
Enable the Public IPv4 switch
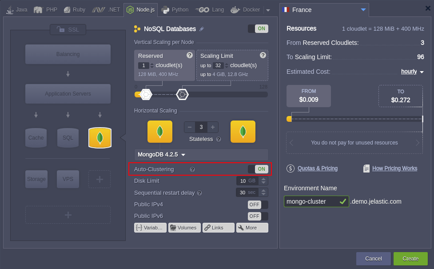(258, 205)
